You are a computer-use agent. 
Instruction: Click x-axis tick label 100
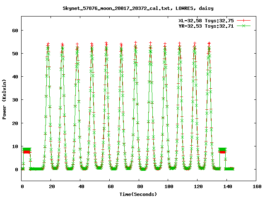click(x=169, y=186)
